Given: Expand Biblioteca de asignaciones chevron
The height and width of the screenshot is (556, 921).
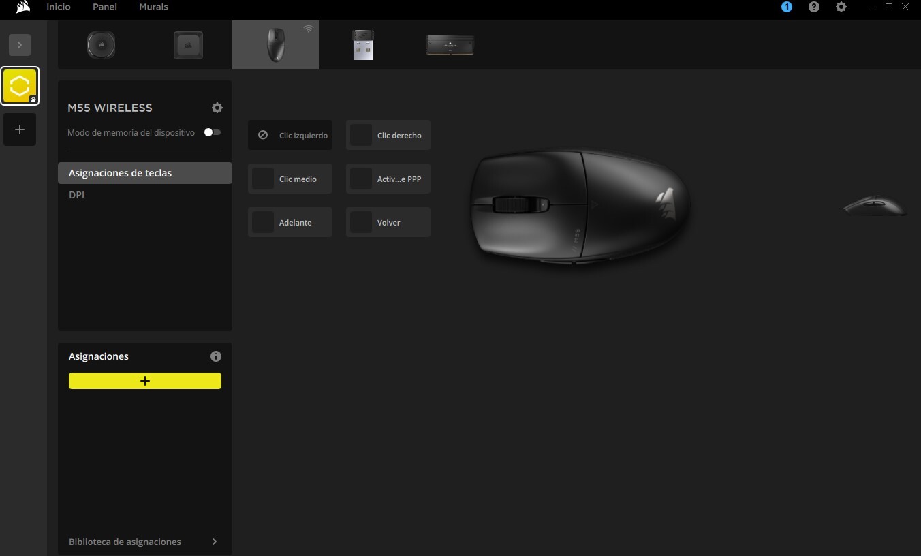Looking at the screenshot, I should (x=215, y=542).
